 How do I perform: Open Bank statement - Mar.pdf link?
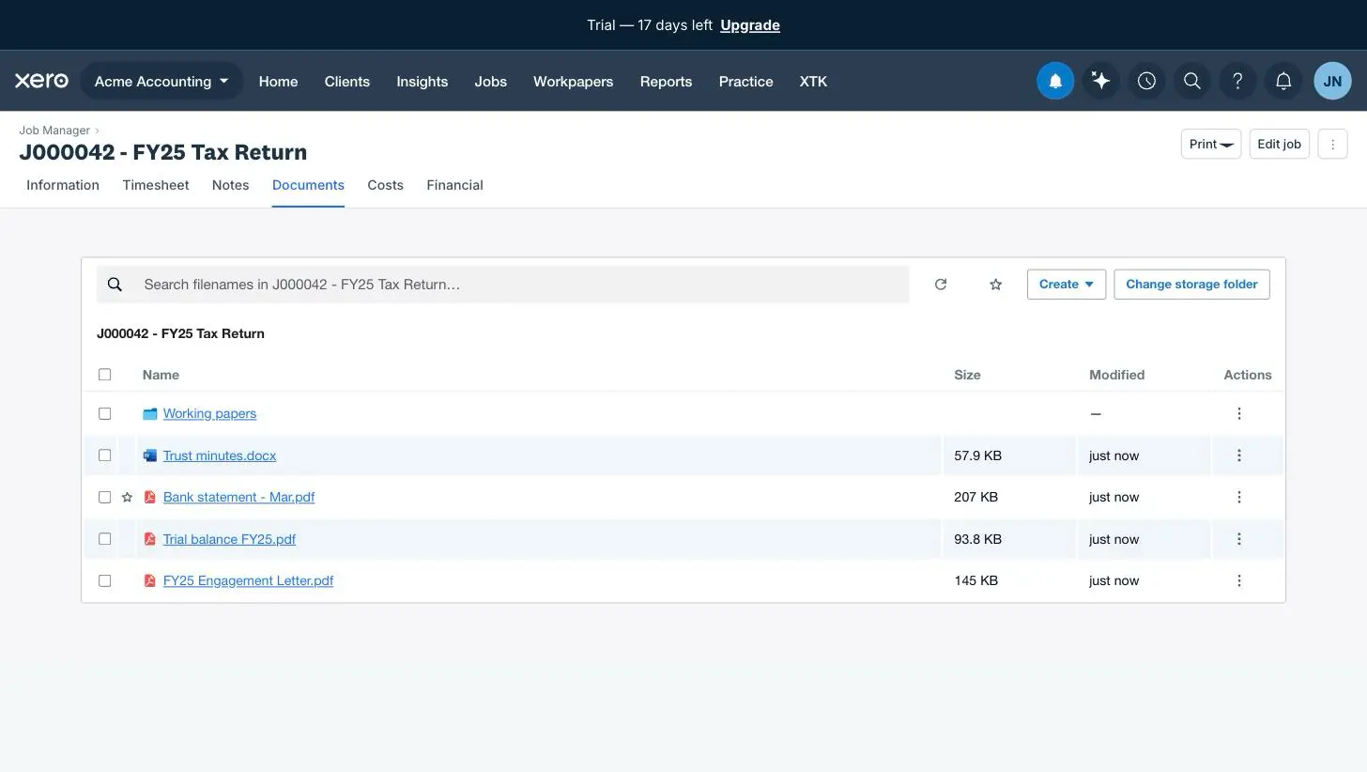coord(238,497)
